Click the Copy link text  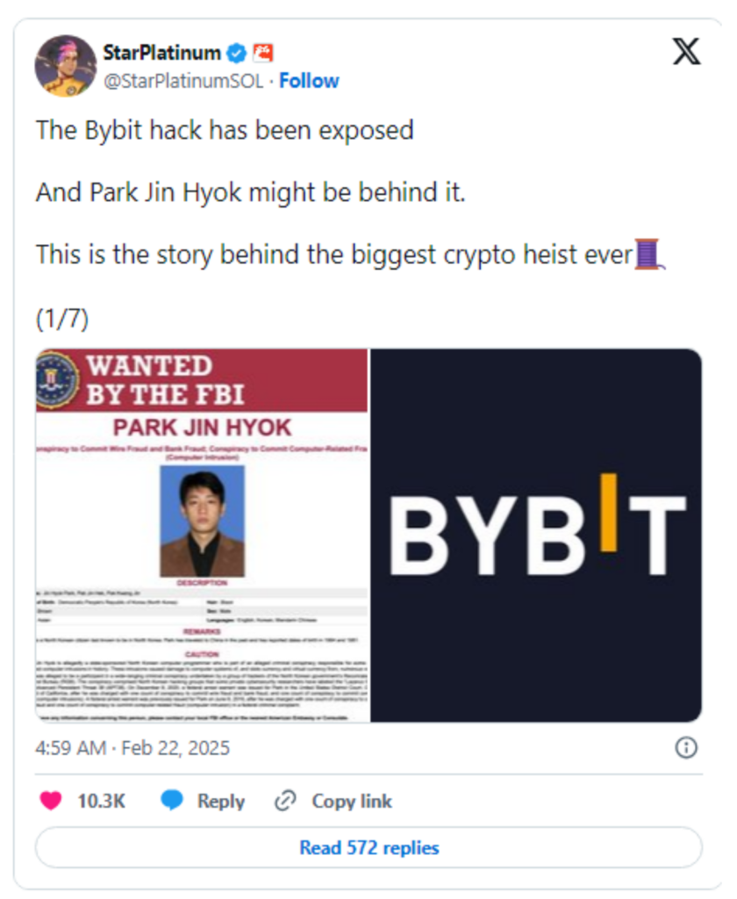pyautogui.click(x=352, y=801)
